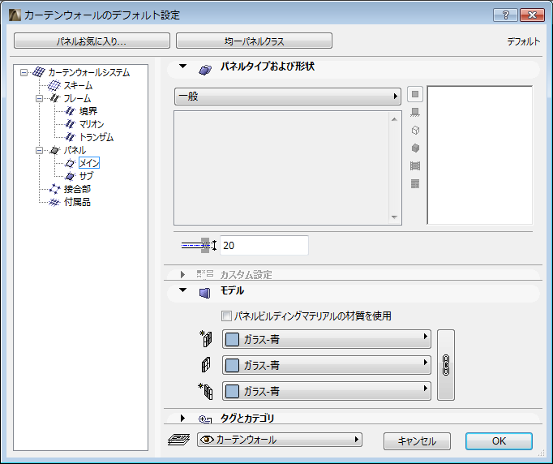
Task: Click the third ガラス-青 color swatch
Action: [232, 391]
